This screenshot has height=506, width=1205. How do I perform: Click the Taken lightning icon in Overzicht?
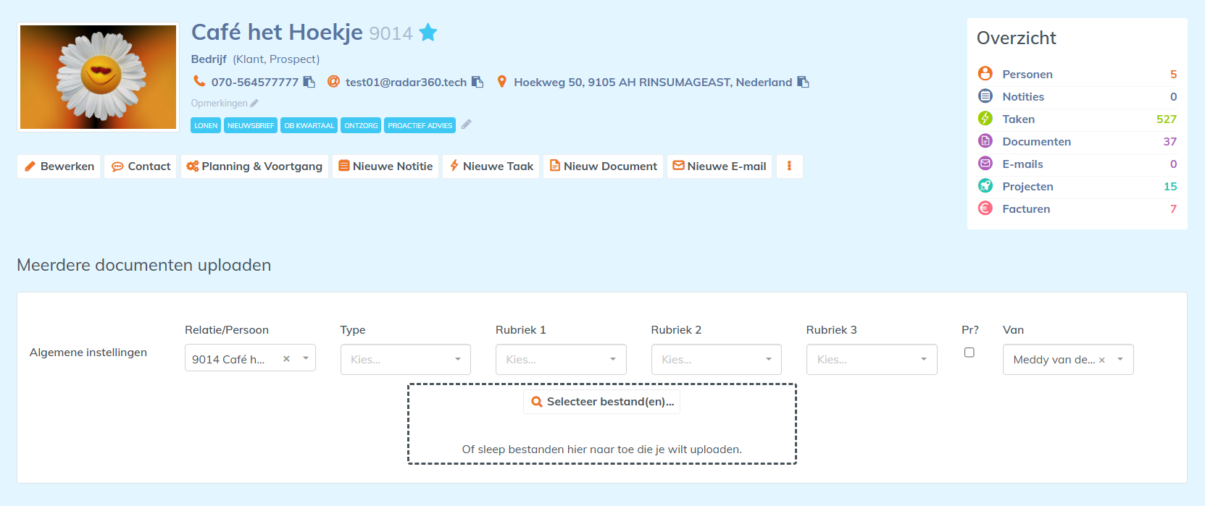click(x=985, y=119)
